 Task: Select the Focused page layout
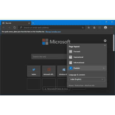point(87,52)
